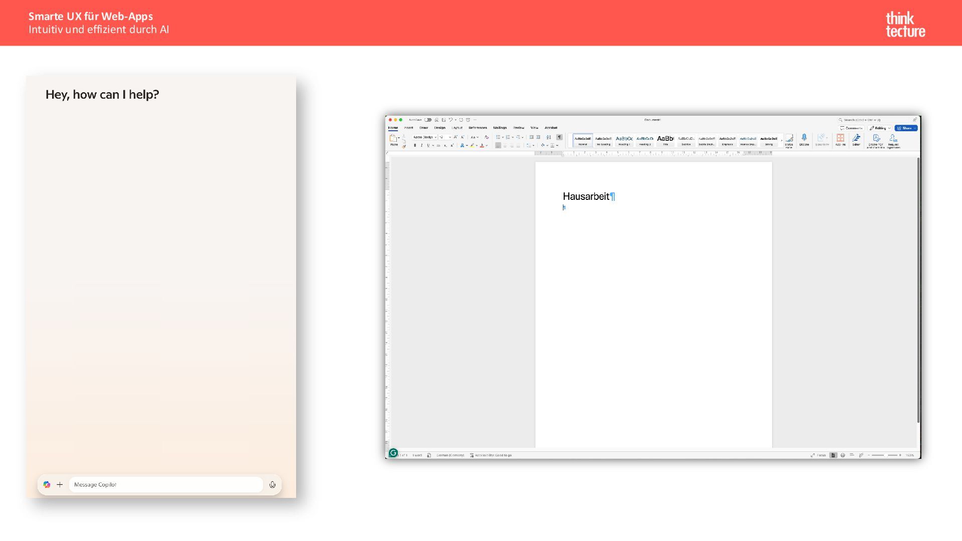This screenshot has width=962, height=541.
Task: Click the Share button
Action: tap(906, 128)
